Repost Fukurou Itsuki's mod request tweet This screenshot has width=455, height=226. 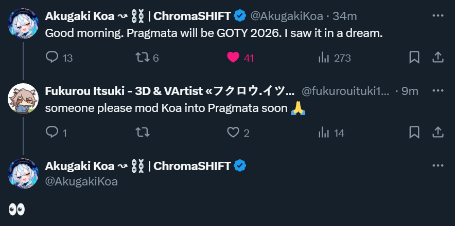pyautogui.click(x=142, y=133)
